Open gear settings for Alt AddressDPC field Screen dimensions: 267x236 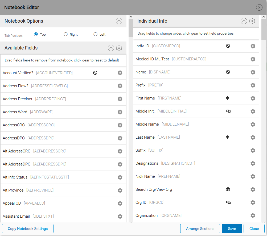coord(120,164)
